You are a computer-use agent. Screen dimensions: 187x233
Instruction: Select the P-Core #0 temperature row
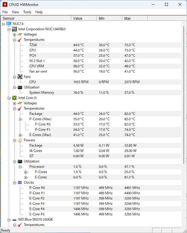[108, 124]
